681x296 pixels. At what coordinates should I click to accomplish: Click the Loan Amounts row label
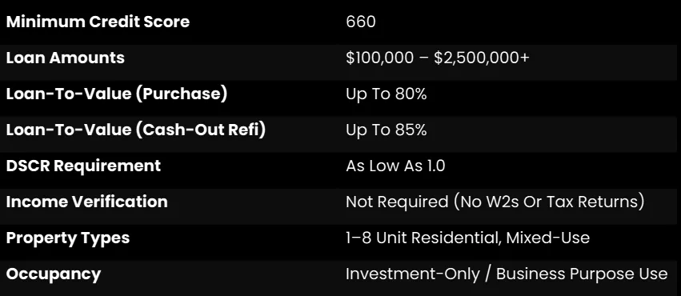(x=65, y=58)
